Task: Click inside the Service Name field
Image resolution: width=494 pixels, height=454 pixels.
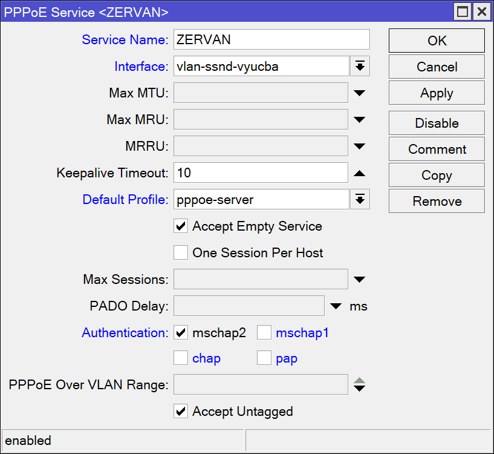Action: coord(271,39)
